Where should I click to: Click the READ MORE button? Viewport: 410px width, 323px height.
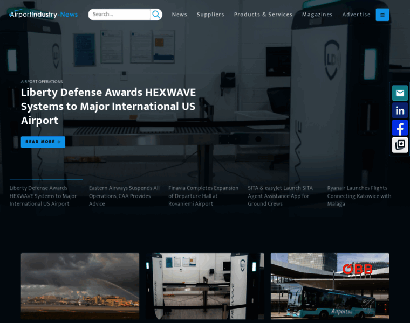coord(43,142)
